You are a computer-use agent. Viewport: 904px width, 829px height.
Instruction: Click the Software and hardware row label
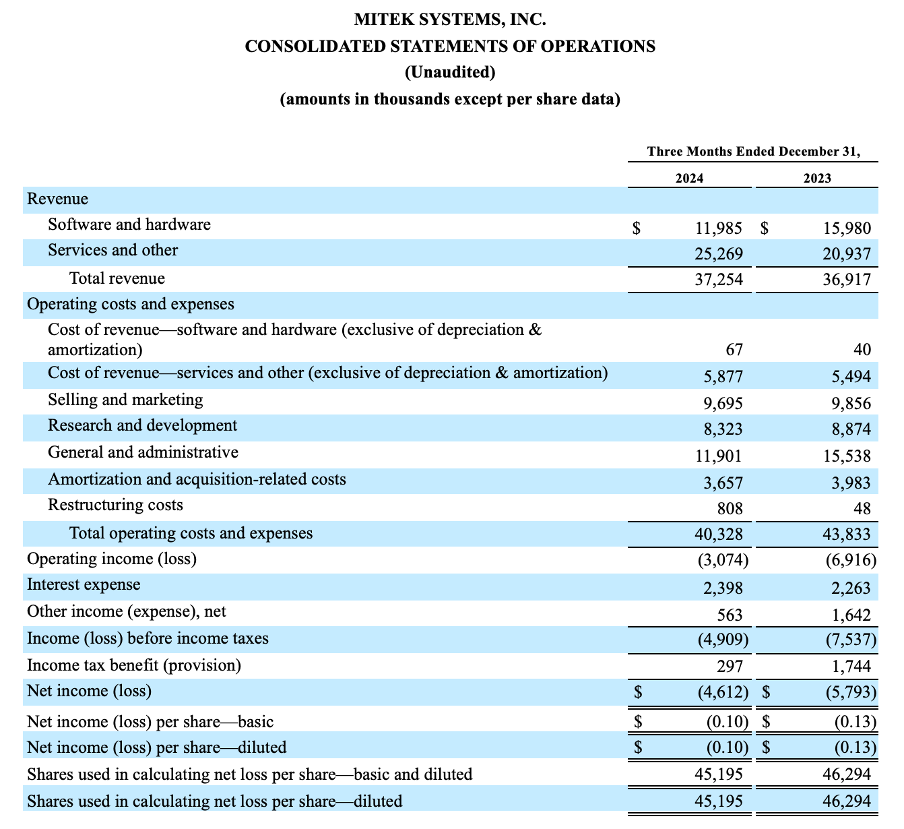click(x=129, y=224)
